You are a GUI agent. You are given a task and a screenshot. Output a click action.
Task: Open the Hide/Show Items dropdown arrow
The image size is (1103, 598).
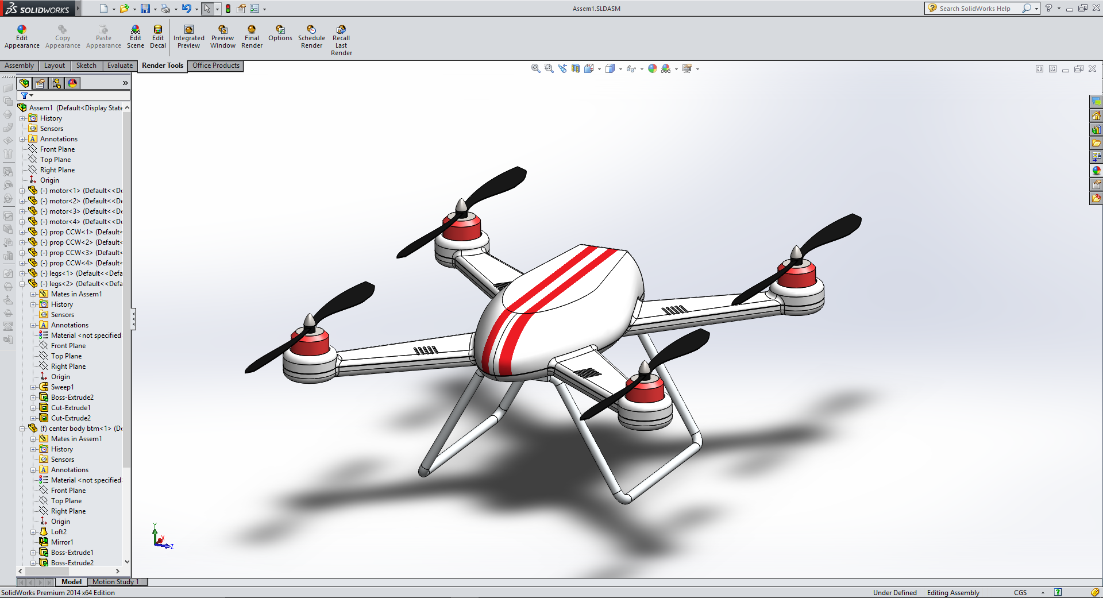point(642,69)
